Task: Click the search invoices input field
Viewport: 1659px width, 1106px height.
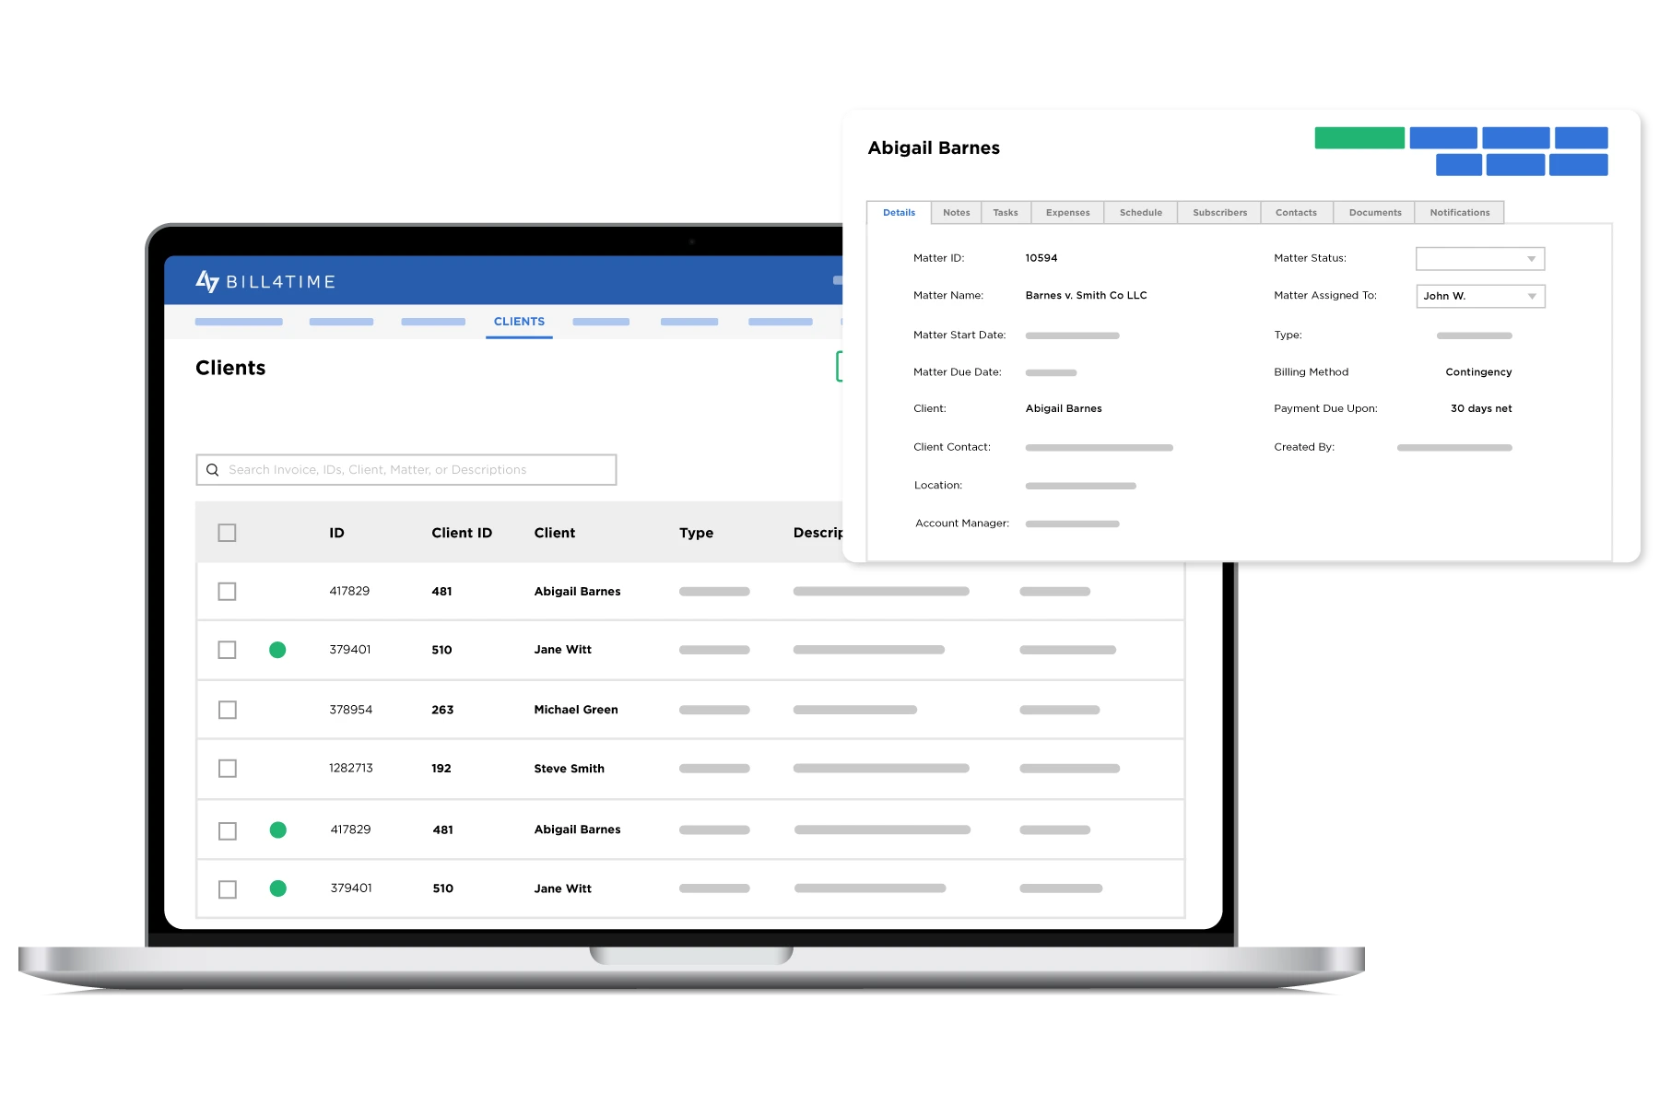Action: point(415,470)
